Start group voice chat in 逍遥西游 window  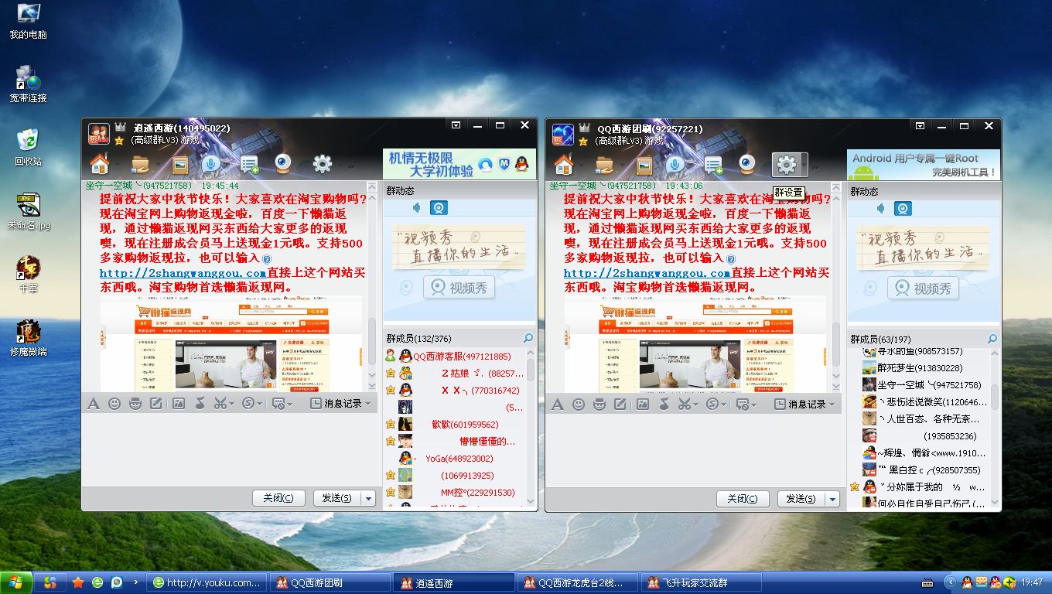tap(210, 164)
